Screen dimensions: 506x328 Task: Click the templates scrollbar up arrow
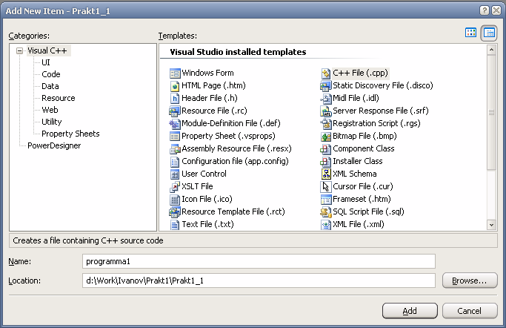491,50
